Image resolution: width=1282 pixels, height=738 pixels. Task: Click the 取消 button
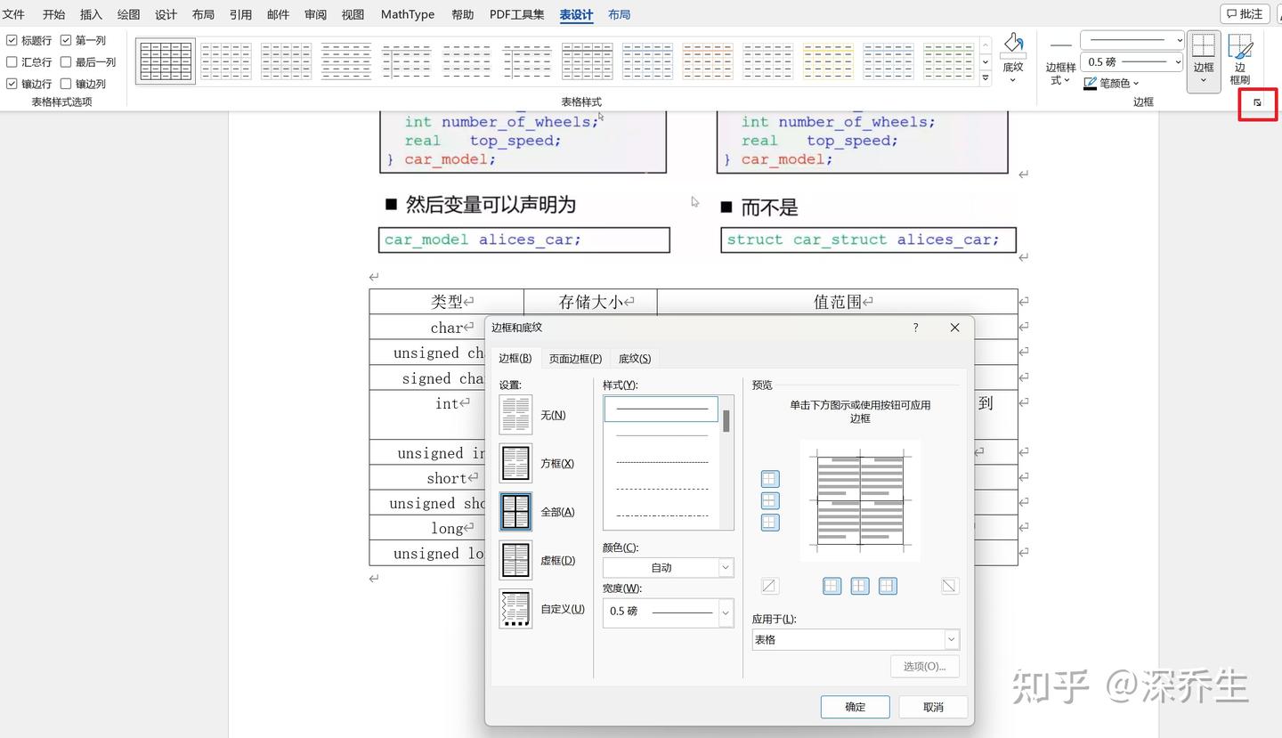pos(933,707)
